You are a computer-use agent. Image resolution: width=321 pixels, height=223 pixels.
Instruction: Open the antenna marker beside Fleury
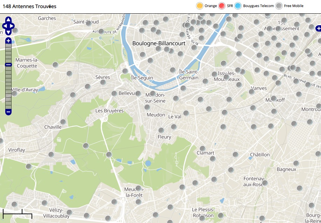point(161,130)
